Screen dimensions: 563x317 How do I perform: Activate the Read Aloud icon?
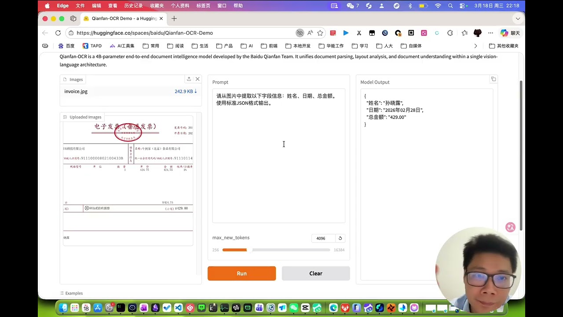(x=310, y=33)
